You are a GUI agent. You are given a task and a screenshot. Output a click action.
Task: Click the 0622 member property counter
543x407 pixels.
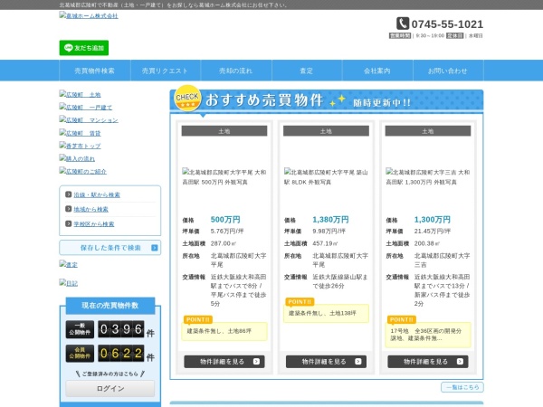tap(121, 354)
